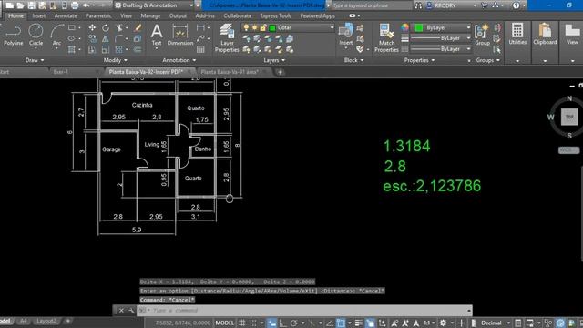Open the View panel button
Screen dimensions: 583x328
(x=572, y=35)
